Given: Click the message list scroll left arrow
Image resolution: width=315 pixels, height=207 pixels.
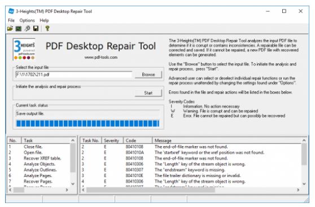Looking at the screenshot, I should click(x=83, y=190).
